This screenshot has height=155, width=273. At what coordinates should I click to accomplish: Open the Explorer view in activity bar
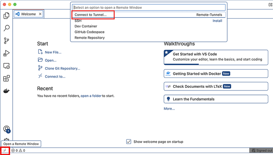point(6,16)
